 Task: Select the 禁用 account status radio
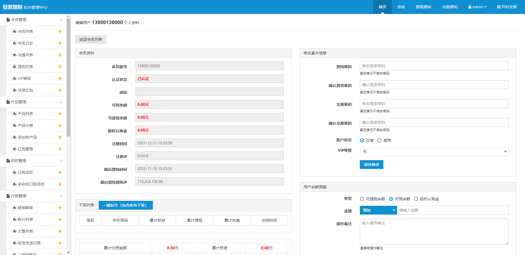[379, 140]
